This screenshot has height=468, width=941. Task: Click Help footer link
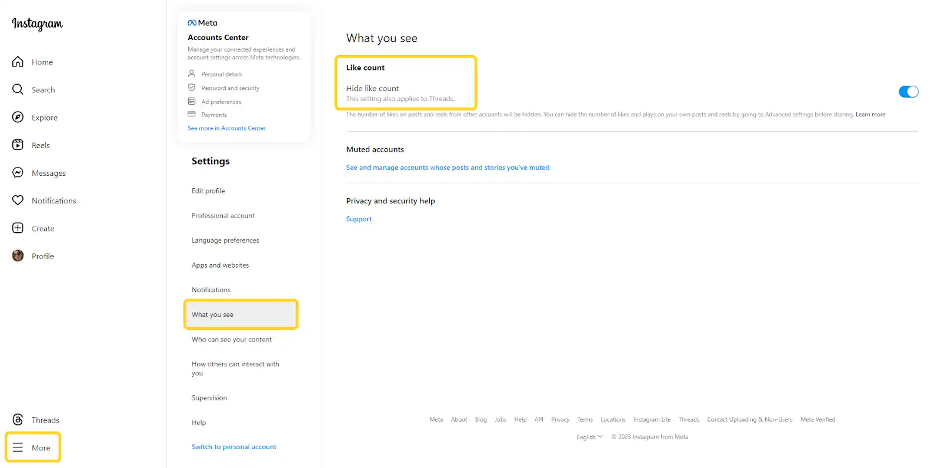click(520, 419)
